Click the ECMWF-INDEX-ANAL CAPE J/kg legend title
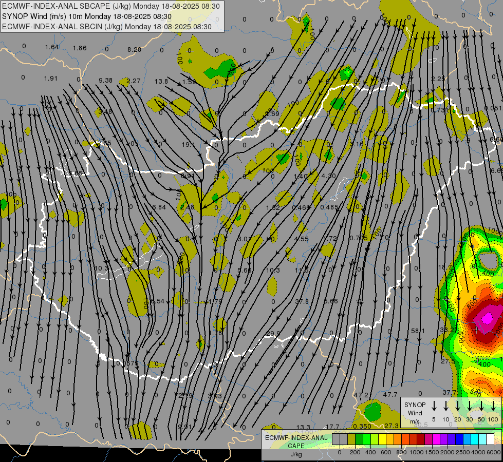The image size is (503, 462). click(296, 446)
